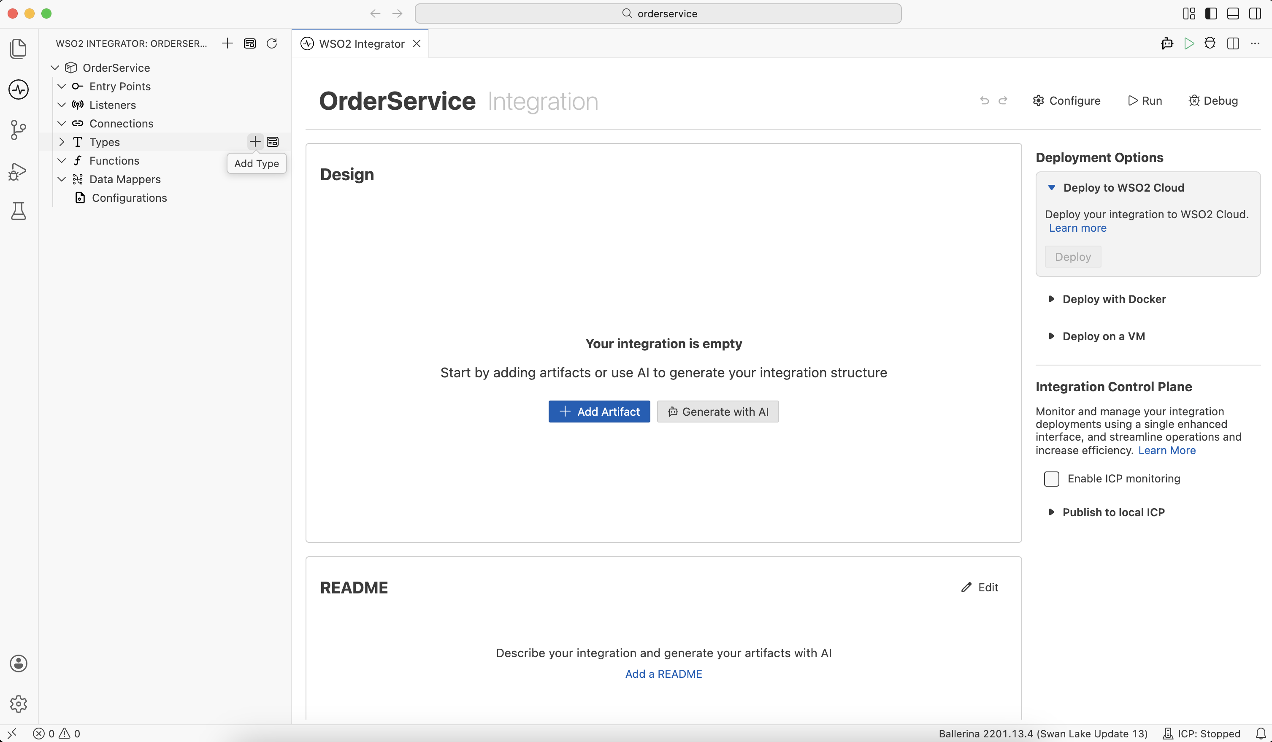Screen dimensions: 1272x742
Task: Open errors and warnings count in status bar
Action: [x=57, y=734]
